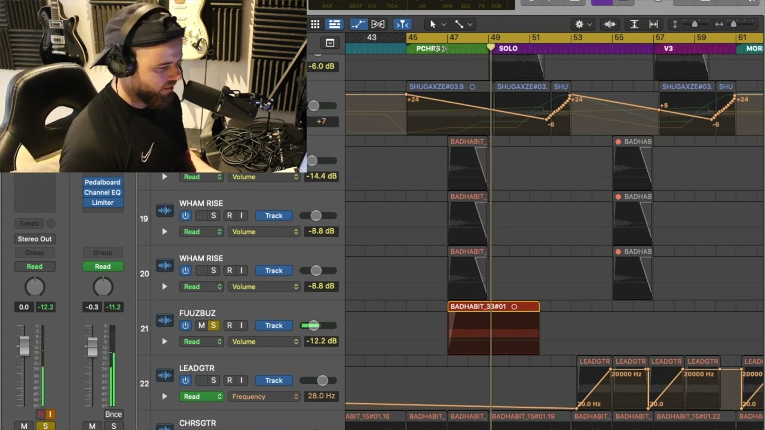Solo the LEADGTR track
This screenshot has height=430, width=765.
click(213, 380)
